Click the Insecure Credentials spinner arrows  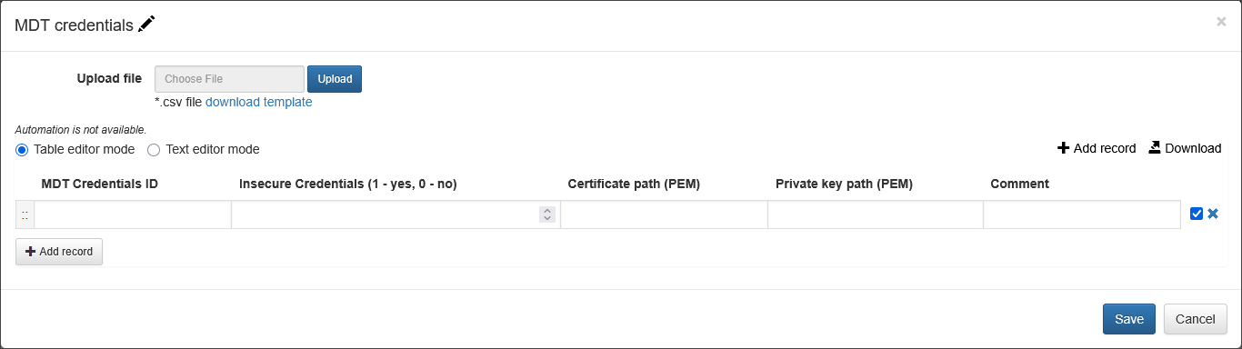(x=547, y=214)
